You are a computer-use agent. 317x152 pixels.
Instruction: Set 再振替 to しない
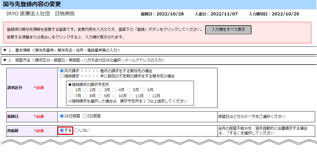point(76,130)
